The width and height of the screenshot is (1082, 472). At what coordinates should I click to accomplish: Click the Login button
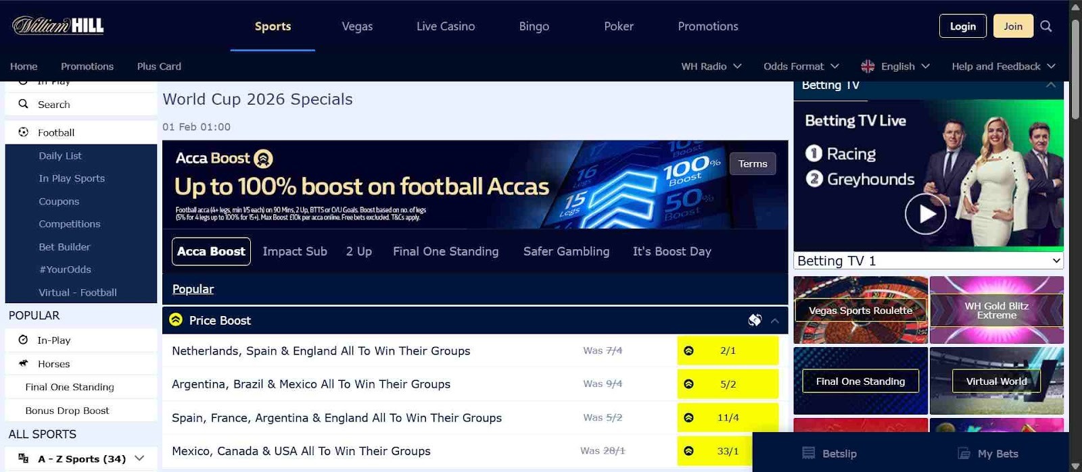tap(962, 26)
